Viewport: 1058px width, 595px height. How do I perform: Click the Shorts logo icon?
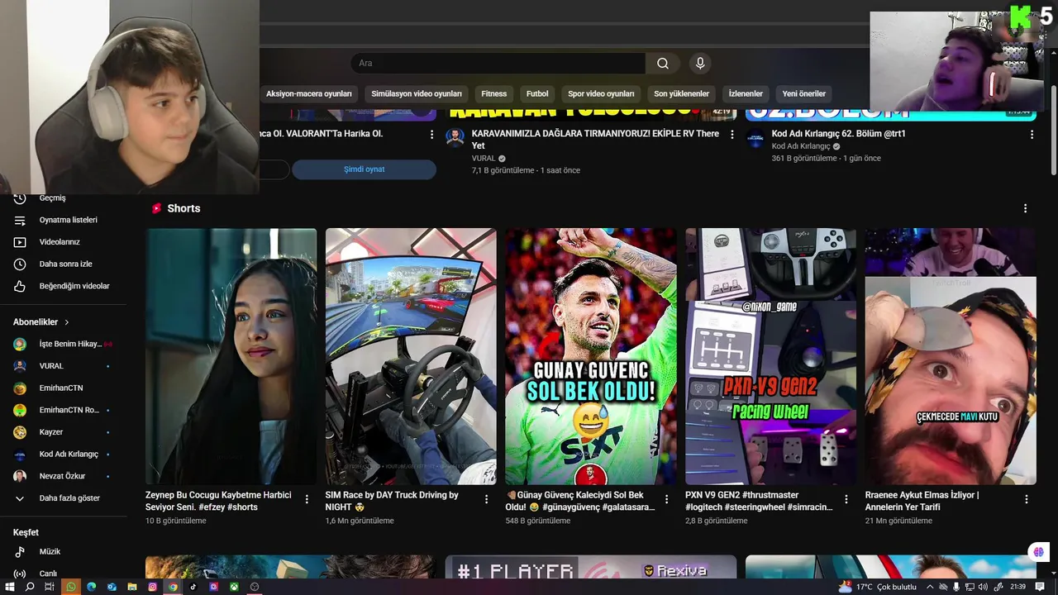[156, 208]
